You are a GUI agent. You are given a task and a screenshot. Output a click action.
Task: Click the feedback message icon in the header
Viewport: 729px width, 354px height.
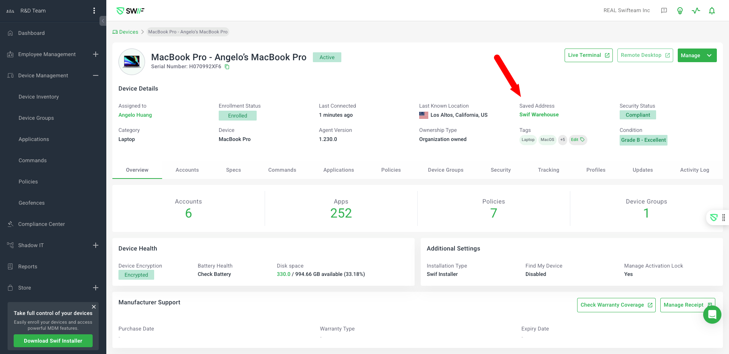(x=664, y=11)
